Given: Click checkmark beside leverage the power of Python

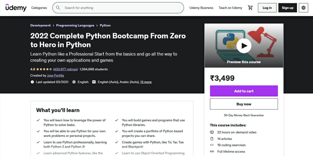Looking at the screenshot, I should coord(38,120).
